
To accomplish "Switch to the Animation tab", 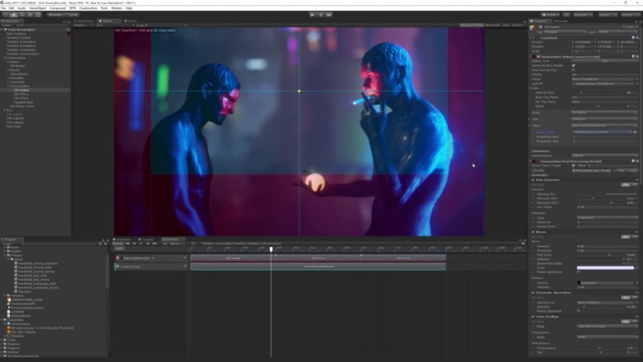I will [x=123, y=240].
